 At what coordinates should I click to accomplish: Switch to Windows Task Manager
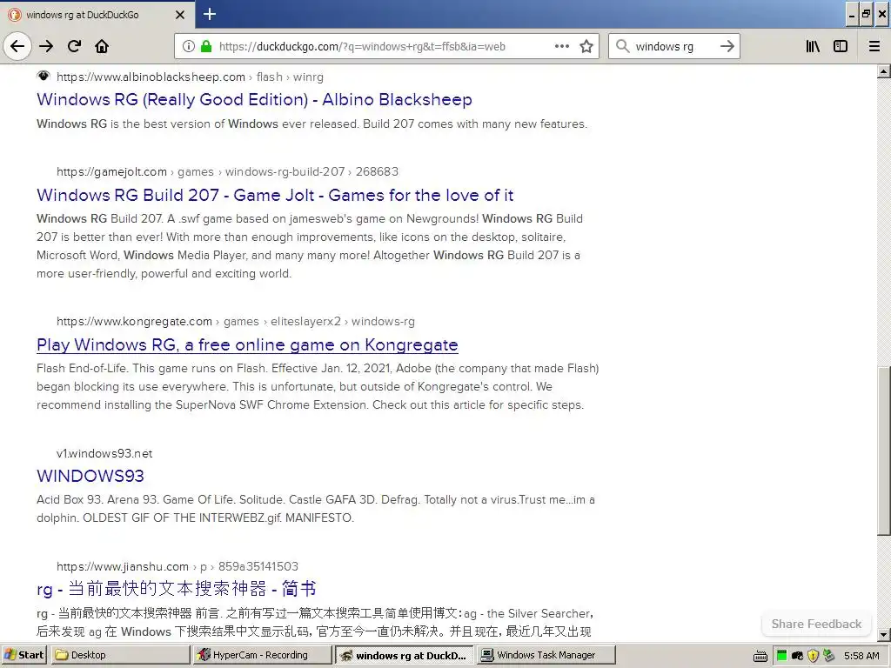546,655
